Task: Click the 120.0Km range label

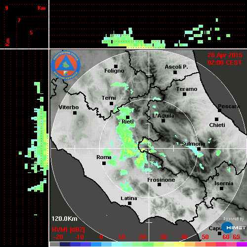Action: pos(64,219)
